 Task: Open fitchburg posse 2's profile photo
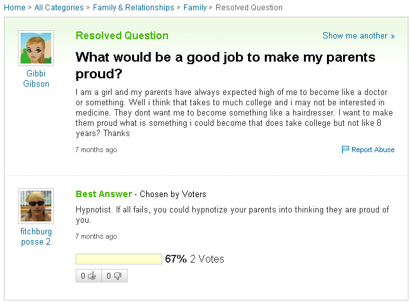point(36,206)
